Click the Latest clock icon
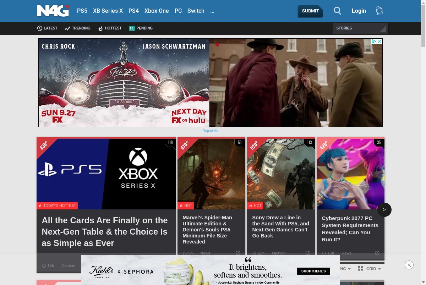Viewport: 426px width, 285px height. 39,28
